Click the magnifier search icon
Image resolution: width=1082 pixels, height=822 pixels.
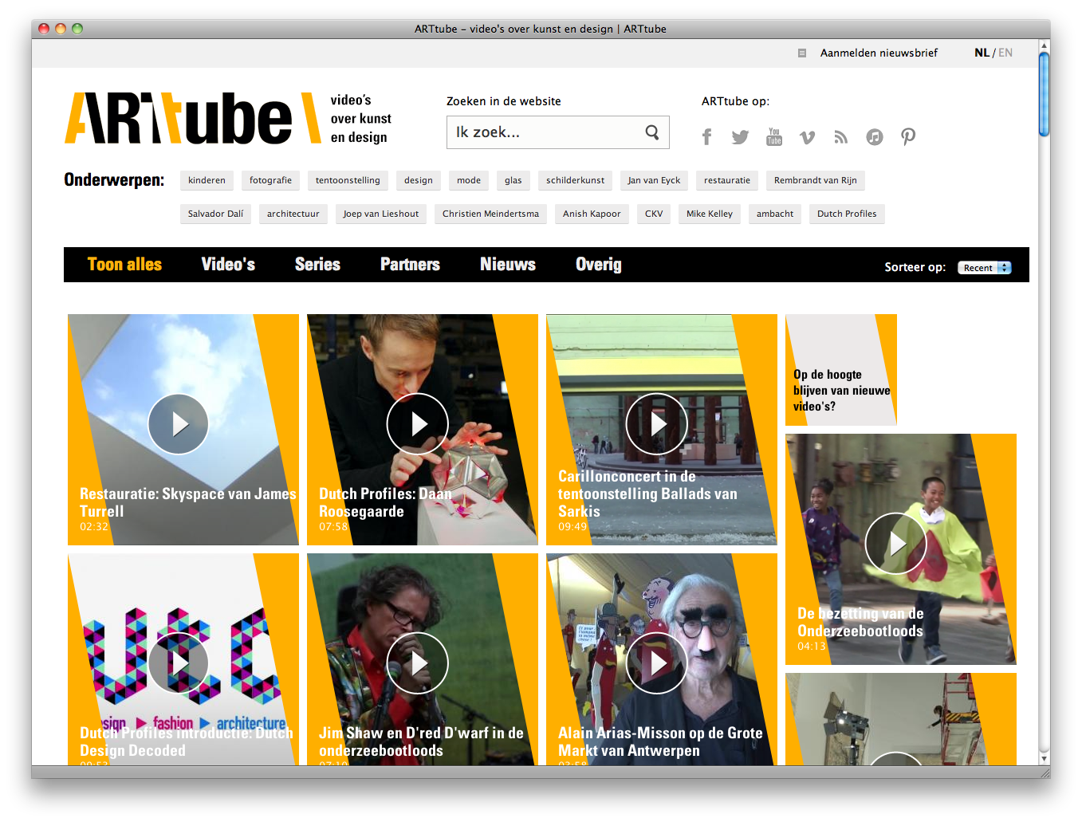point(652,132)
